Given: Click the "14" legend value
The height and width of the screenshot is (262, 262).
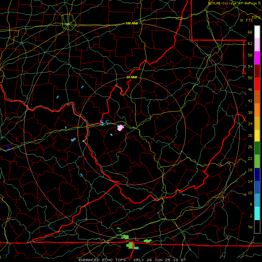Looking at the screenshot, I should click(250, 181).
